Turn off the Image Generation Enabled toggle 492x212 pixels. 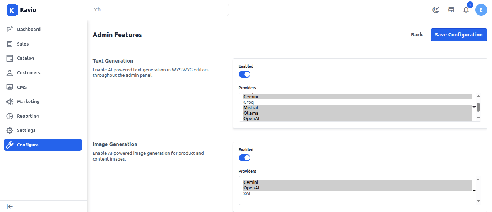tap(245, 158)
